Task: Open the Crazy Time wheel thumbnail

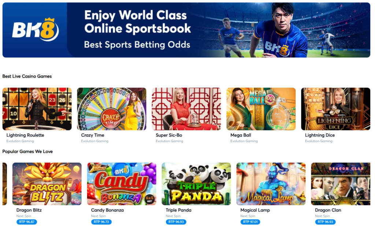Action: click(112, 109)
